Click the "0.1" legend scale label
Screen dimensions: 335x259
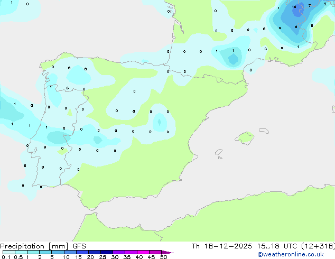coord(6,257)
